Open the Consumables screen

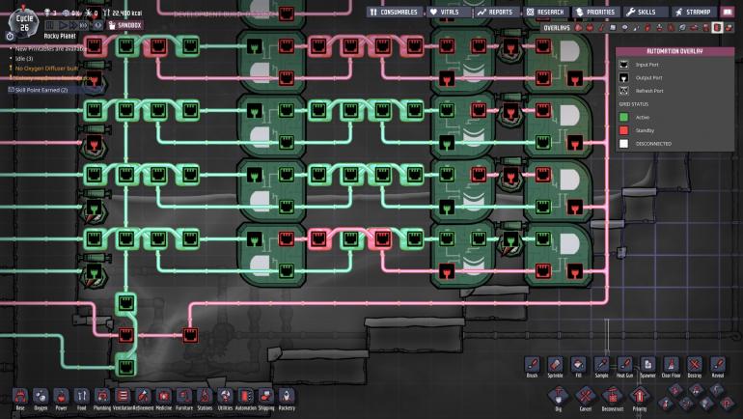tap(395, 12)
